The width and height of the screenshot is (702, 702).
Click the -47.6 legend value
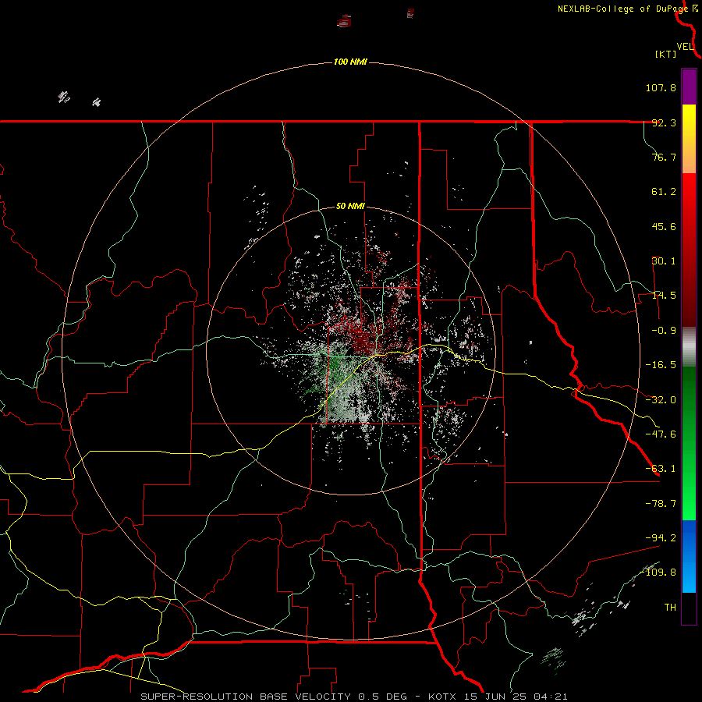click(x=661, y=434)
